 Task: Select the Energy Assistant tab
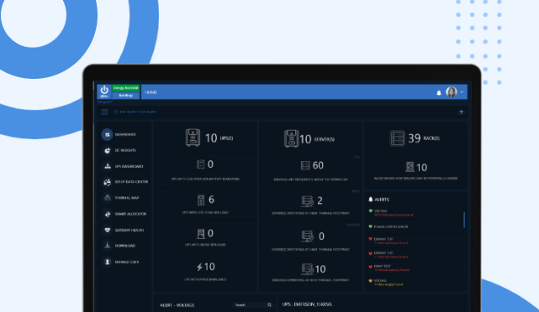126,88
